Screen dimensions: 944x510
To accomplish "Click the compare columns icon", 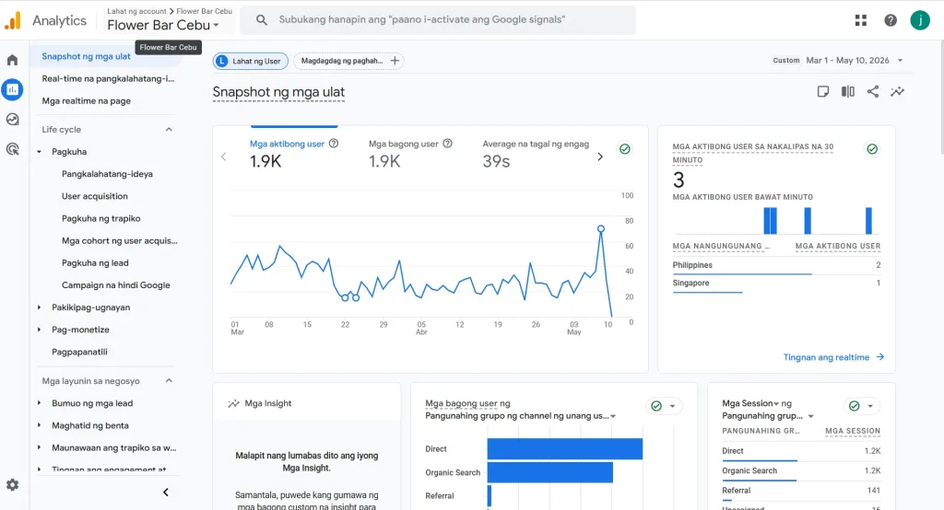I will [848, 91].
